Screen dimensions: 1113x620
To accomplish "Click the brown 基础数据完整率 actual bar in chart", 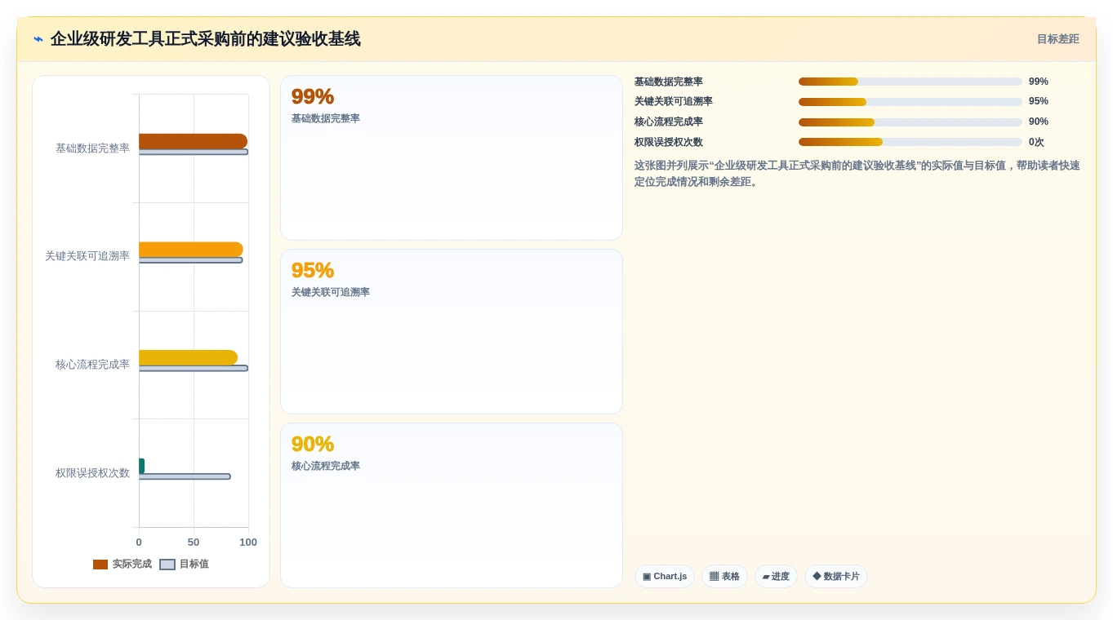I will click(x=193, y=141).
